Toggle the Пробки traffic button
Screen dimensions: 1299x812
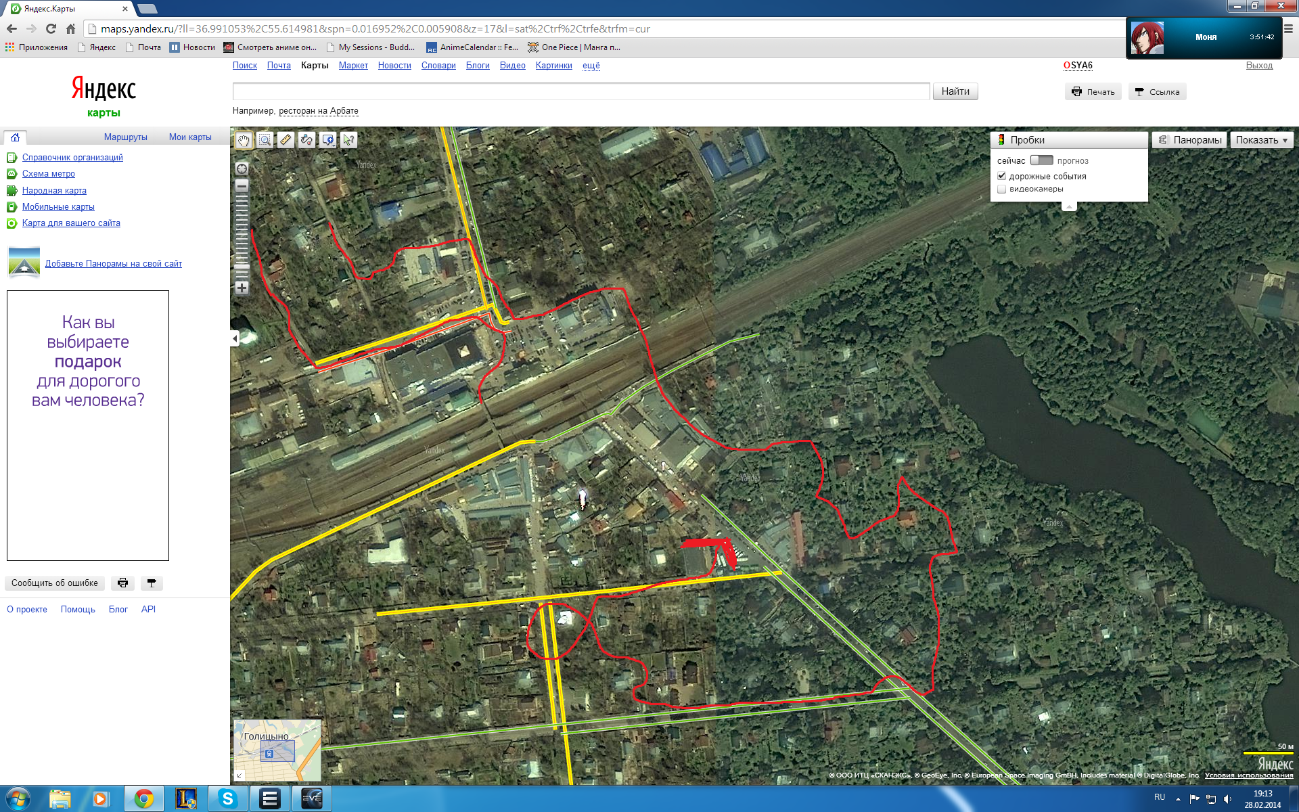[x=1070, y=140]
